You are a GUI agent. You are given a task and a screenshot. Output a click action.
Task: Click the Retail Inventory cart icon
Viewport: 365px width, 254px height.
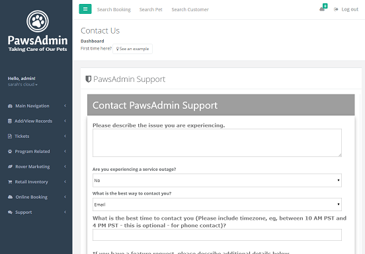click(x=10, y=182)
